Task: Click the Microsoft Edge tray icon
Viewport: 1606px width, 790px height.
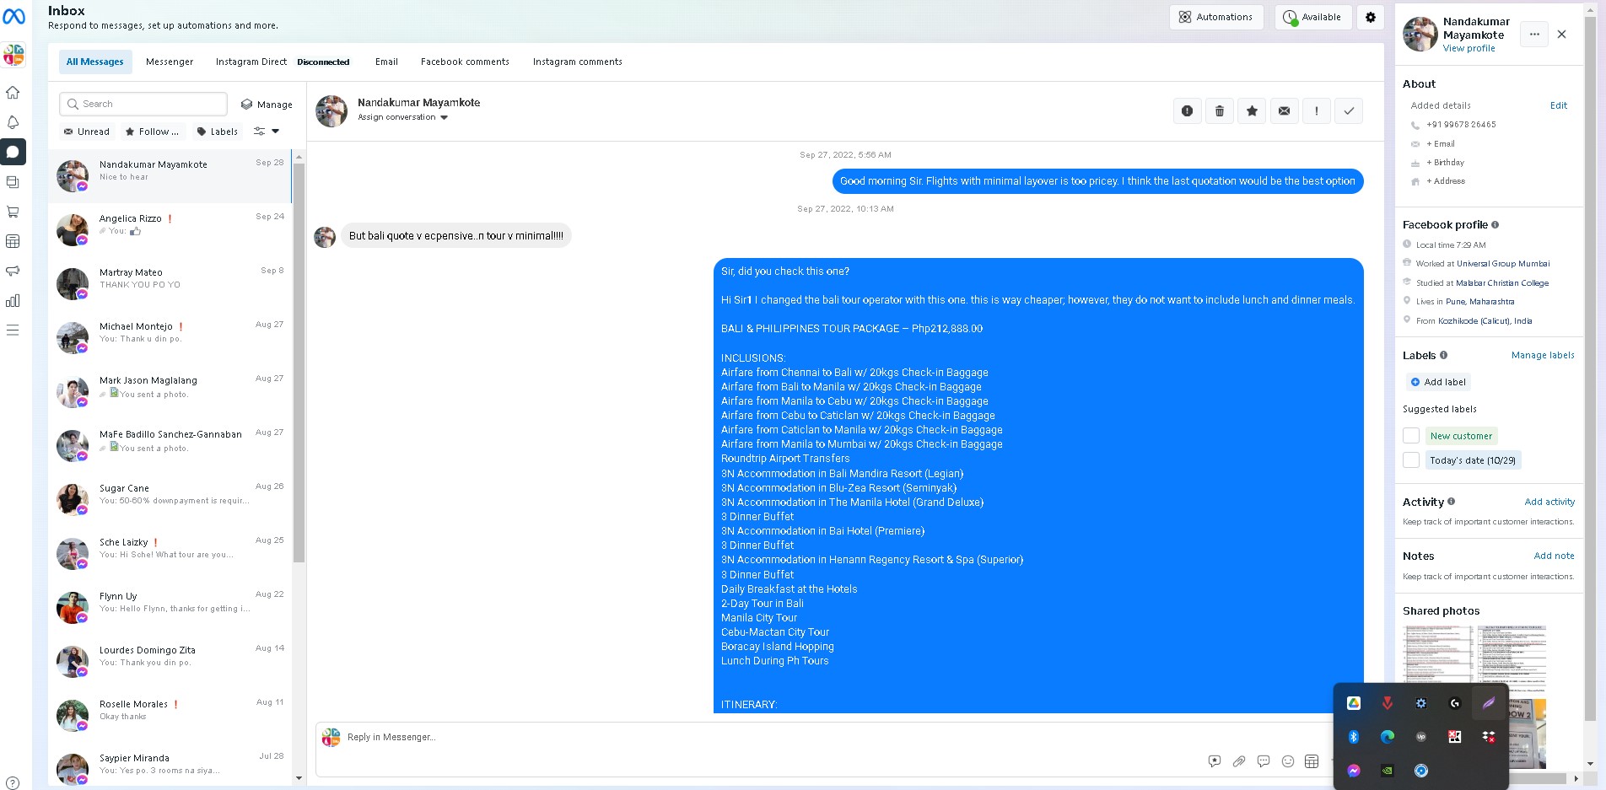Action: (1388, 737)
